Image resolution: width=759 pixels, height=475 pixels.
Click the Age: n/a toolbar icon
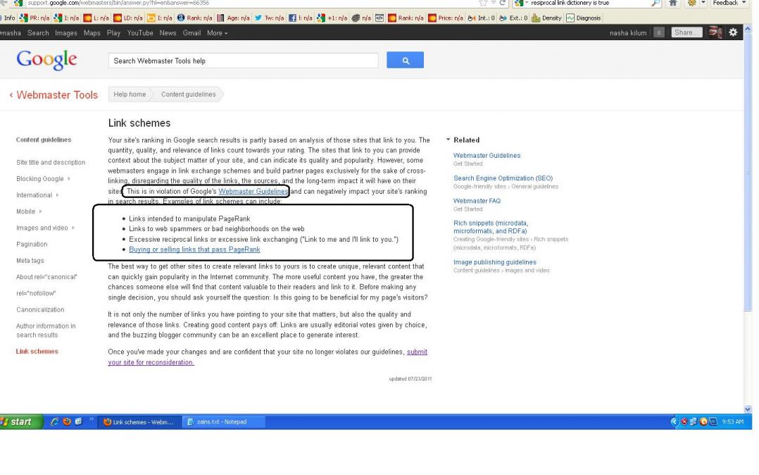point(221,18)
